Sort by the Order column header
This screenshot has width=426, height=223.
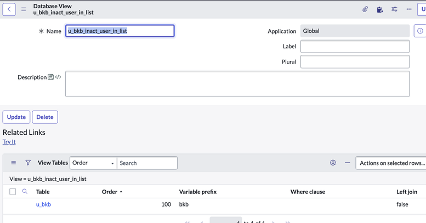(x=110, y=192)
